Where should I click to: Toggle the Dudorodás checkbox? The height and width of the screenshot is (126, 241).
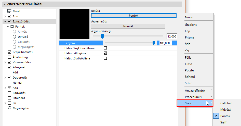click(9, 78)
